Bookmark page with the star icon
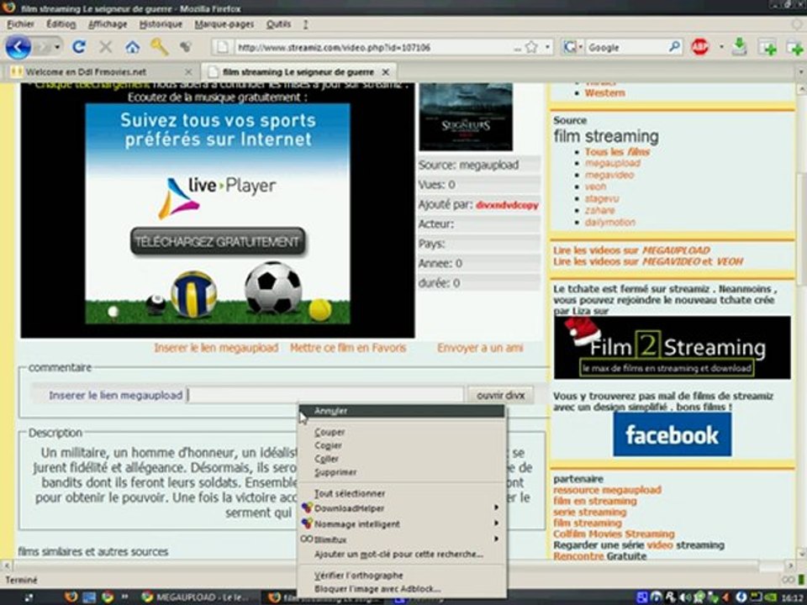 pos(531,47)
